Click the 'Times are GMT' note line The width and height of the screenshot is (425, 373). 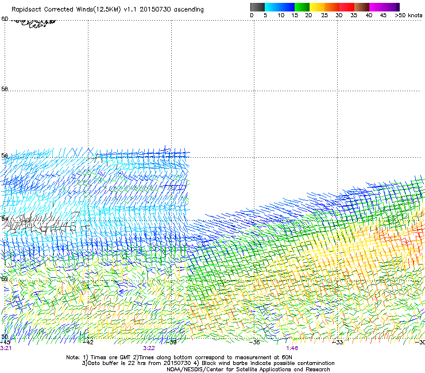point(179,358)
